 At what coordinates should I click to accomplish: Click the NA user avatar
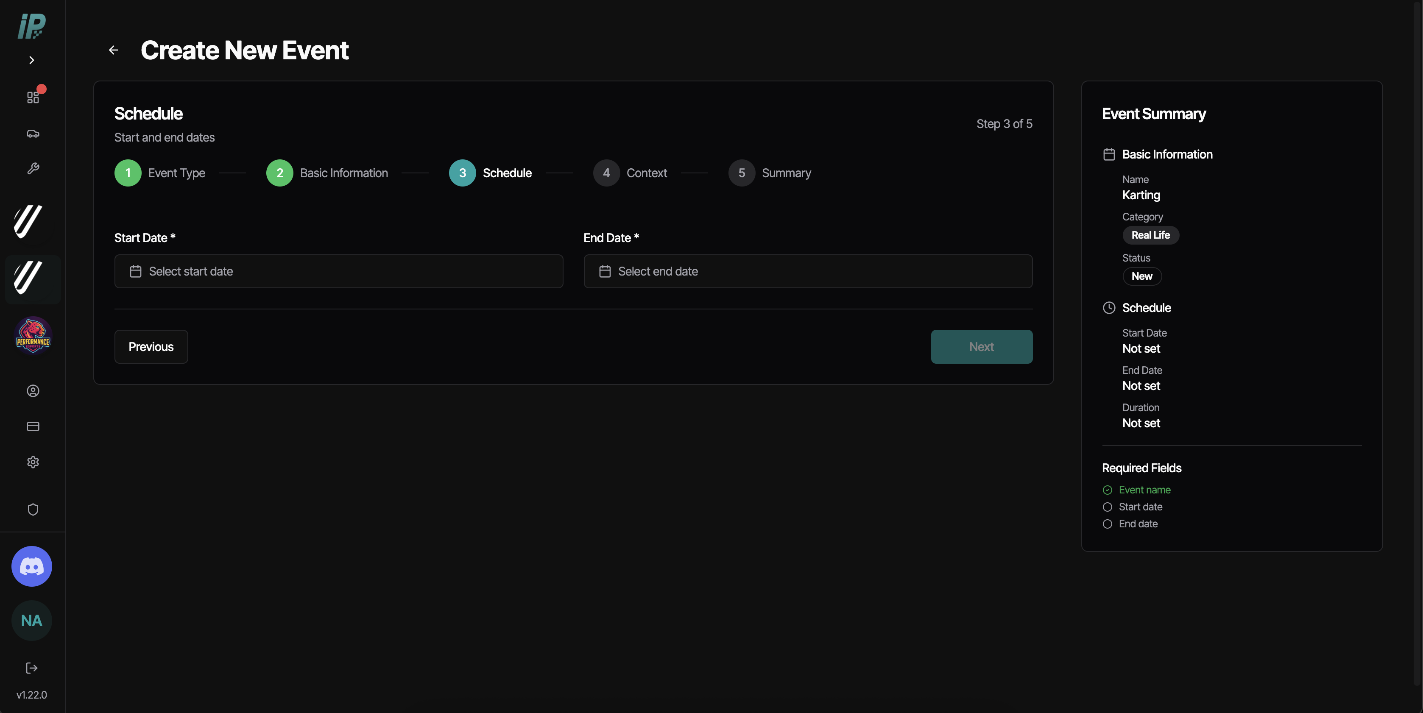32,620
